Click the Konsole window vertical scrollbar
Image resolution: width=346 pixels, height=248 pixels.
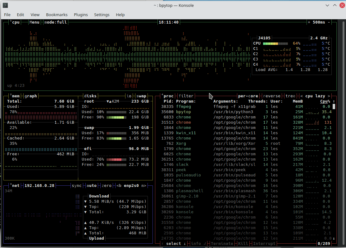pos(344,132)
